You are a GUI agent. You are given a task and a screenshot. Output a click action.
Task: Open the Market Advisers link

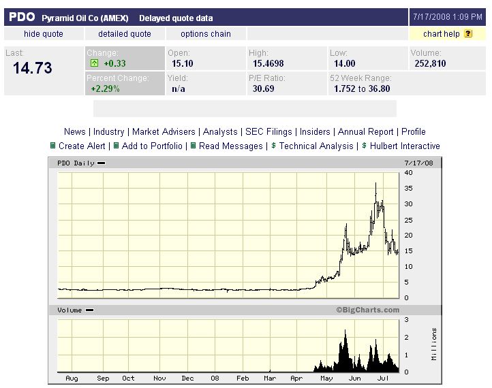[x=164, y=131]
